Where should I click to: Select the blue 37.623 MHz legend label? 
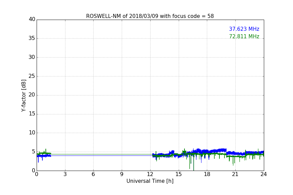(x=244, y=29)
